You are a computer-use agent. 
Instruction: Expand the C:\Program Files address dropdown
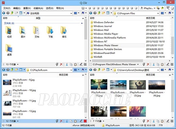pos(158,13)
